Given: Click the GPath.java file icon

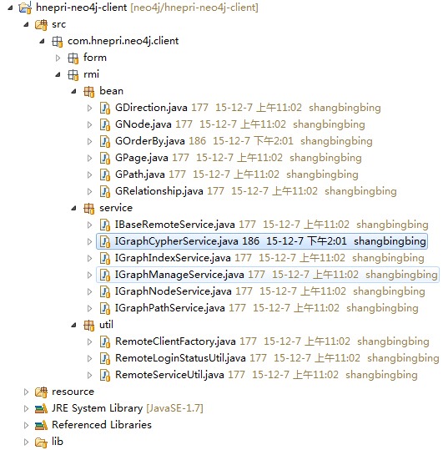Looking at the screenshot, I should coord(105,174).
